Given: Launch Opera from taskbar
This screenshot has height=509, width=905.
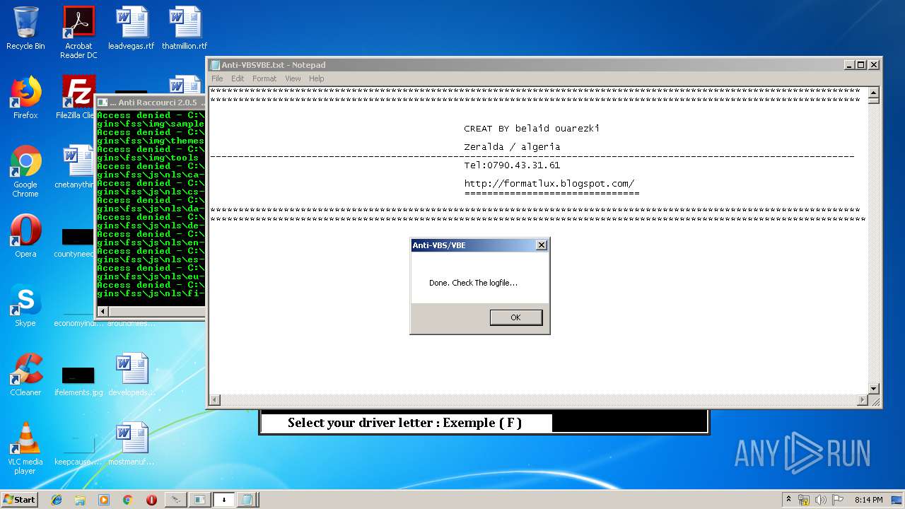Looking at the screenshot, I should point(151,500).
